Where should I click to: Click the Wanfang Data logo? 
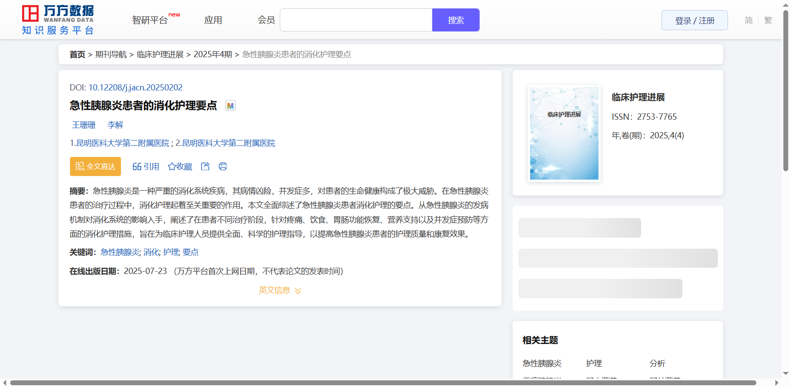(58, 20)
